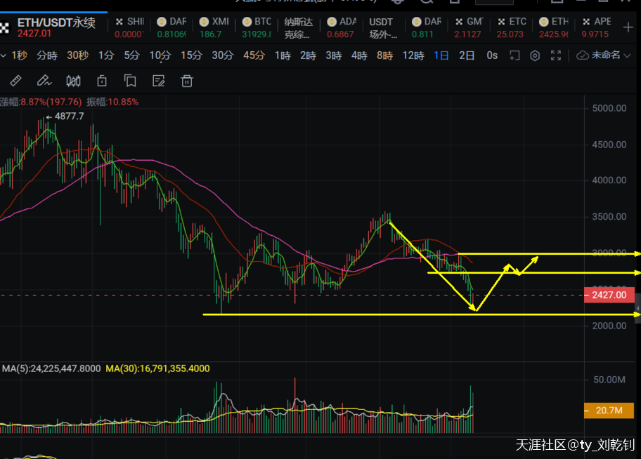Choose the 15分 timeframe interval
641x459 pixels.
(x=190, y=55)
